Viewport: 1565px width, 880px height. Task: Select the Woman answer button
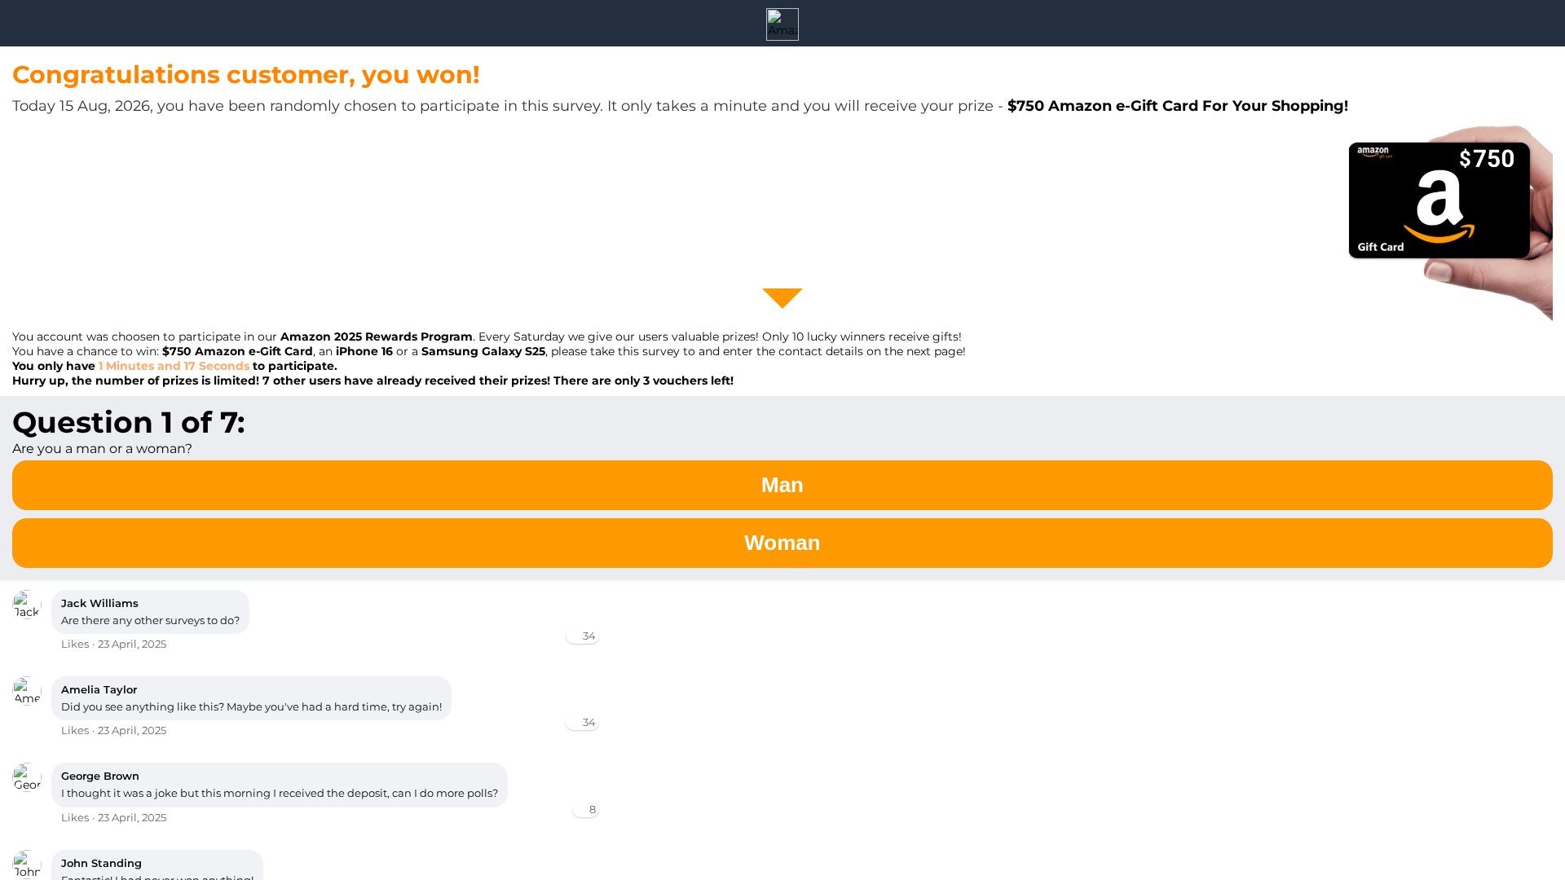[x=782, y=543]
